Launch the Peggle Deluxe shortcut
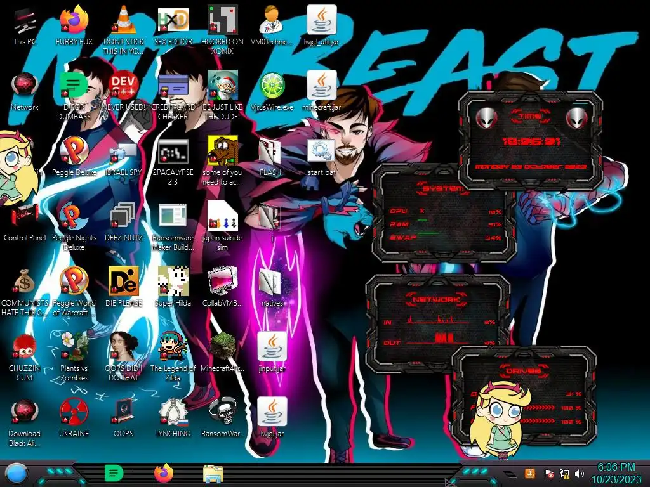Viewport: 650px width, 487px height. [x=74, y=157]
